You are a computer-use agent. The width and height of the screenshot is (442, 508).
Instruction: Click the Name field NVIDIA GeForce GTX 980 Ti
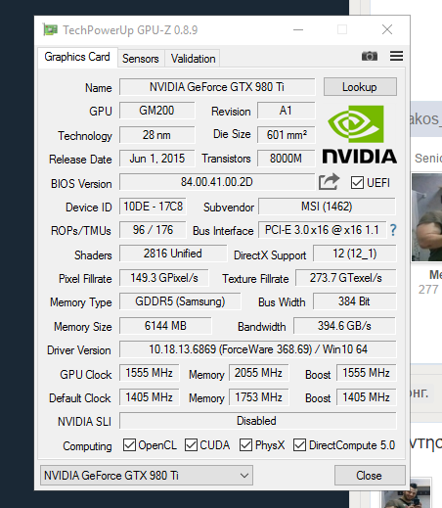click(x=217, y=87)
